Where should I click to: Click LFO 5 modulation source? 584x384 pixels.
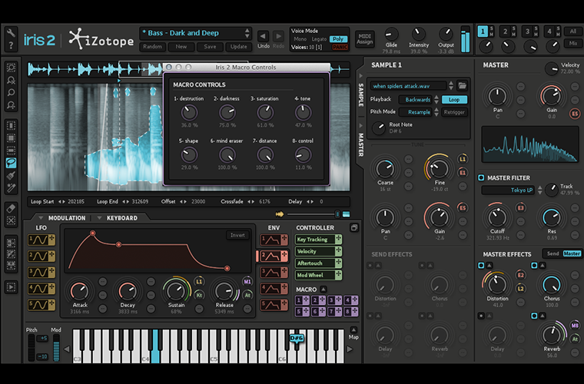(x=41, y=305)
